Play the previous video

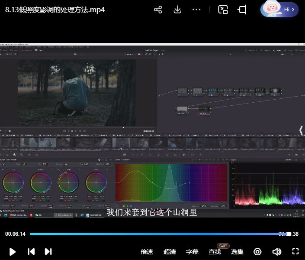31,252
